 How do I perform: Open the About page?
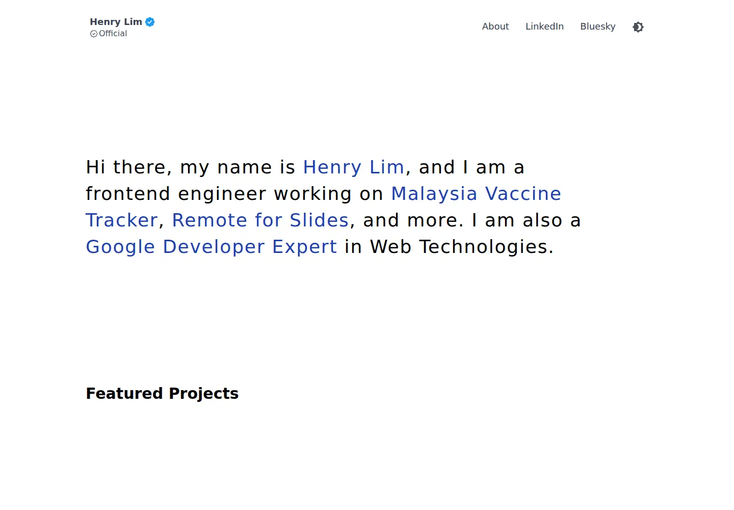[x=495, y=27]
